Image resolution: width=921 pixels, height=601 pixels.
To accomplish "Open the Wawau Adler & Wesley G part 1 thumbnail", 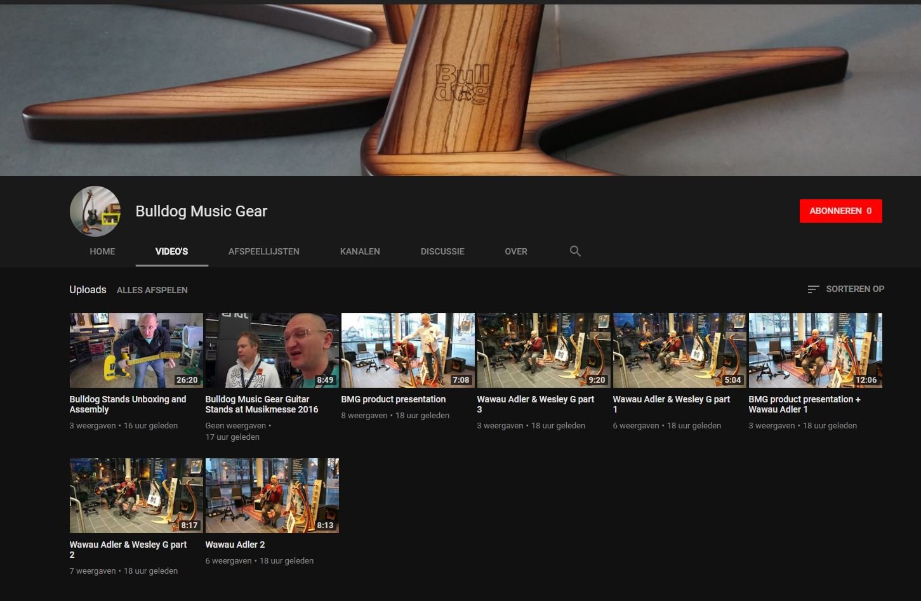I will click(680, 350).
